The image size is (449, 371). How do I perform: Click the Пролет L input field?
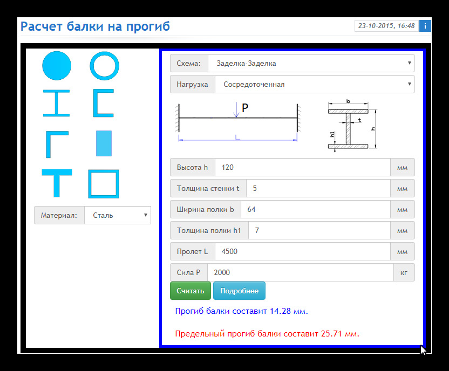(302, 251)
